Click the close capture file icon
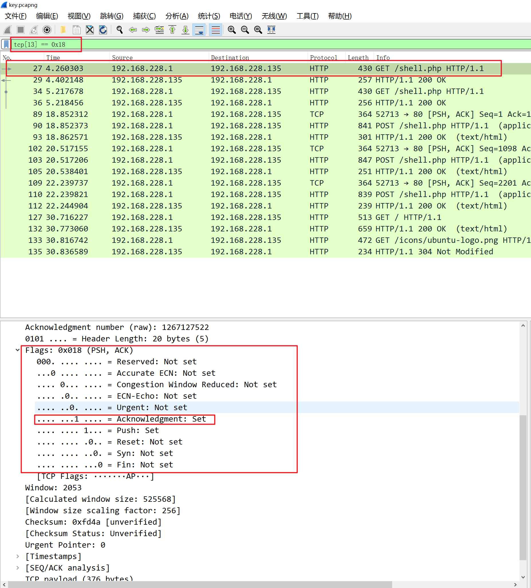 pos(90,30)
